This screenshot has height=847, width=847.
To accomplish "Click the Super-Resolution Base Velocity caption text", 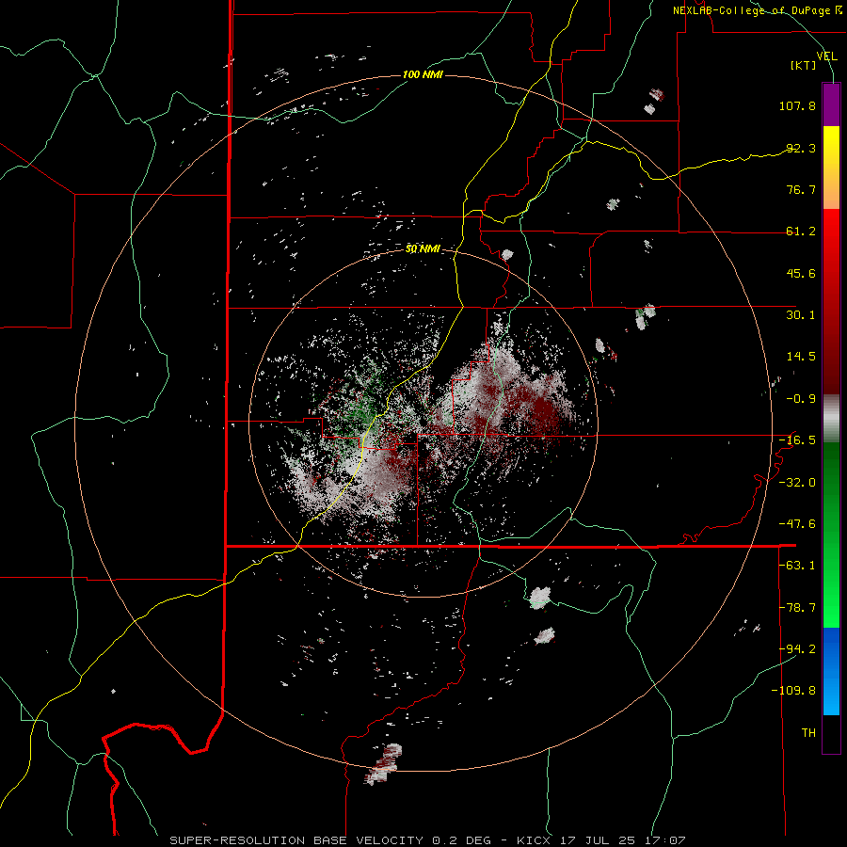I will (x=428, y=840).
